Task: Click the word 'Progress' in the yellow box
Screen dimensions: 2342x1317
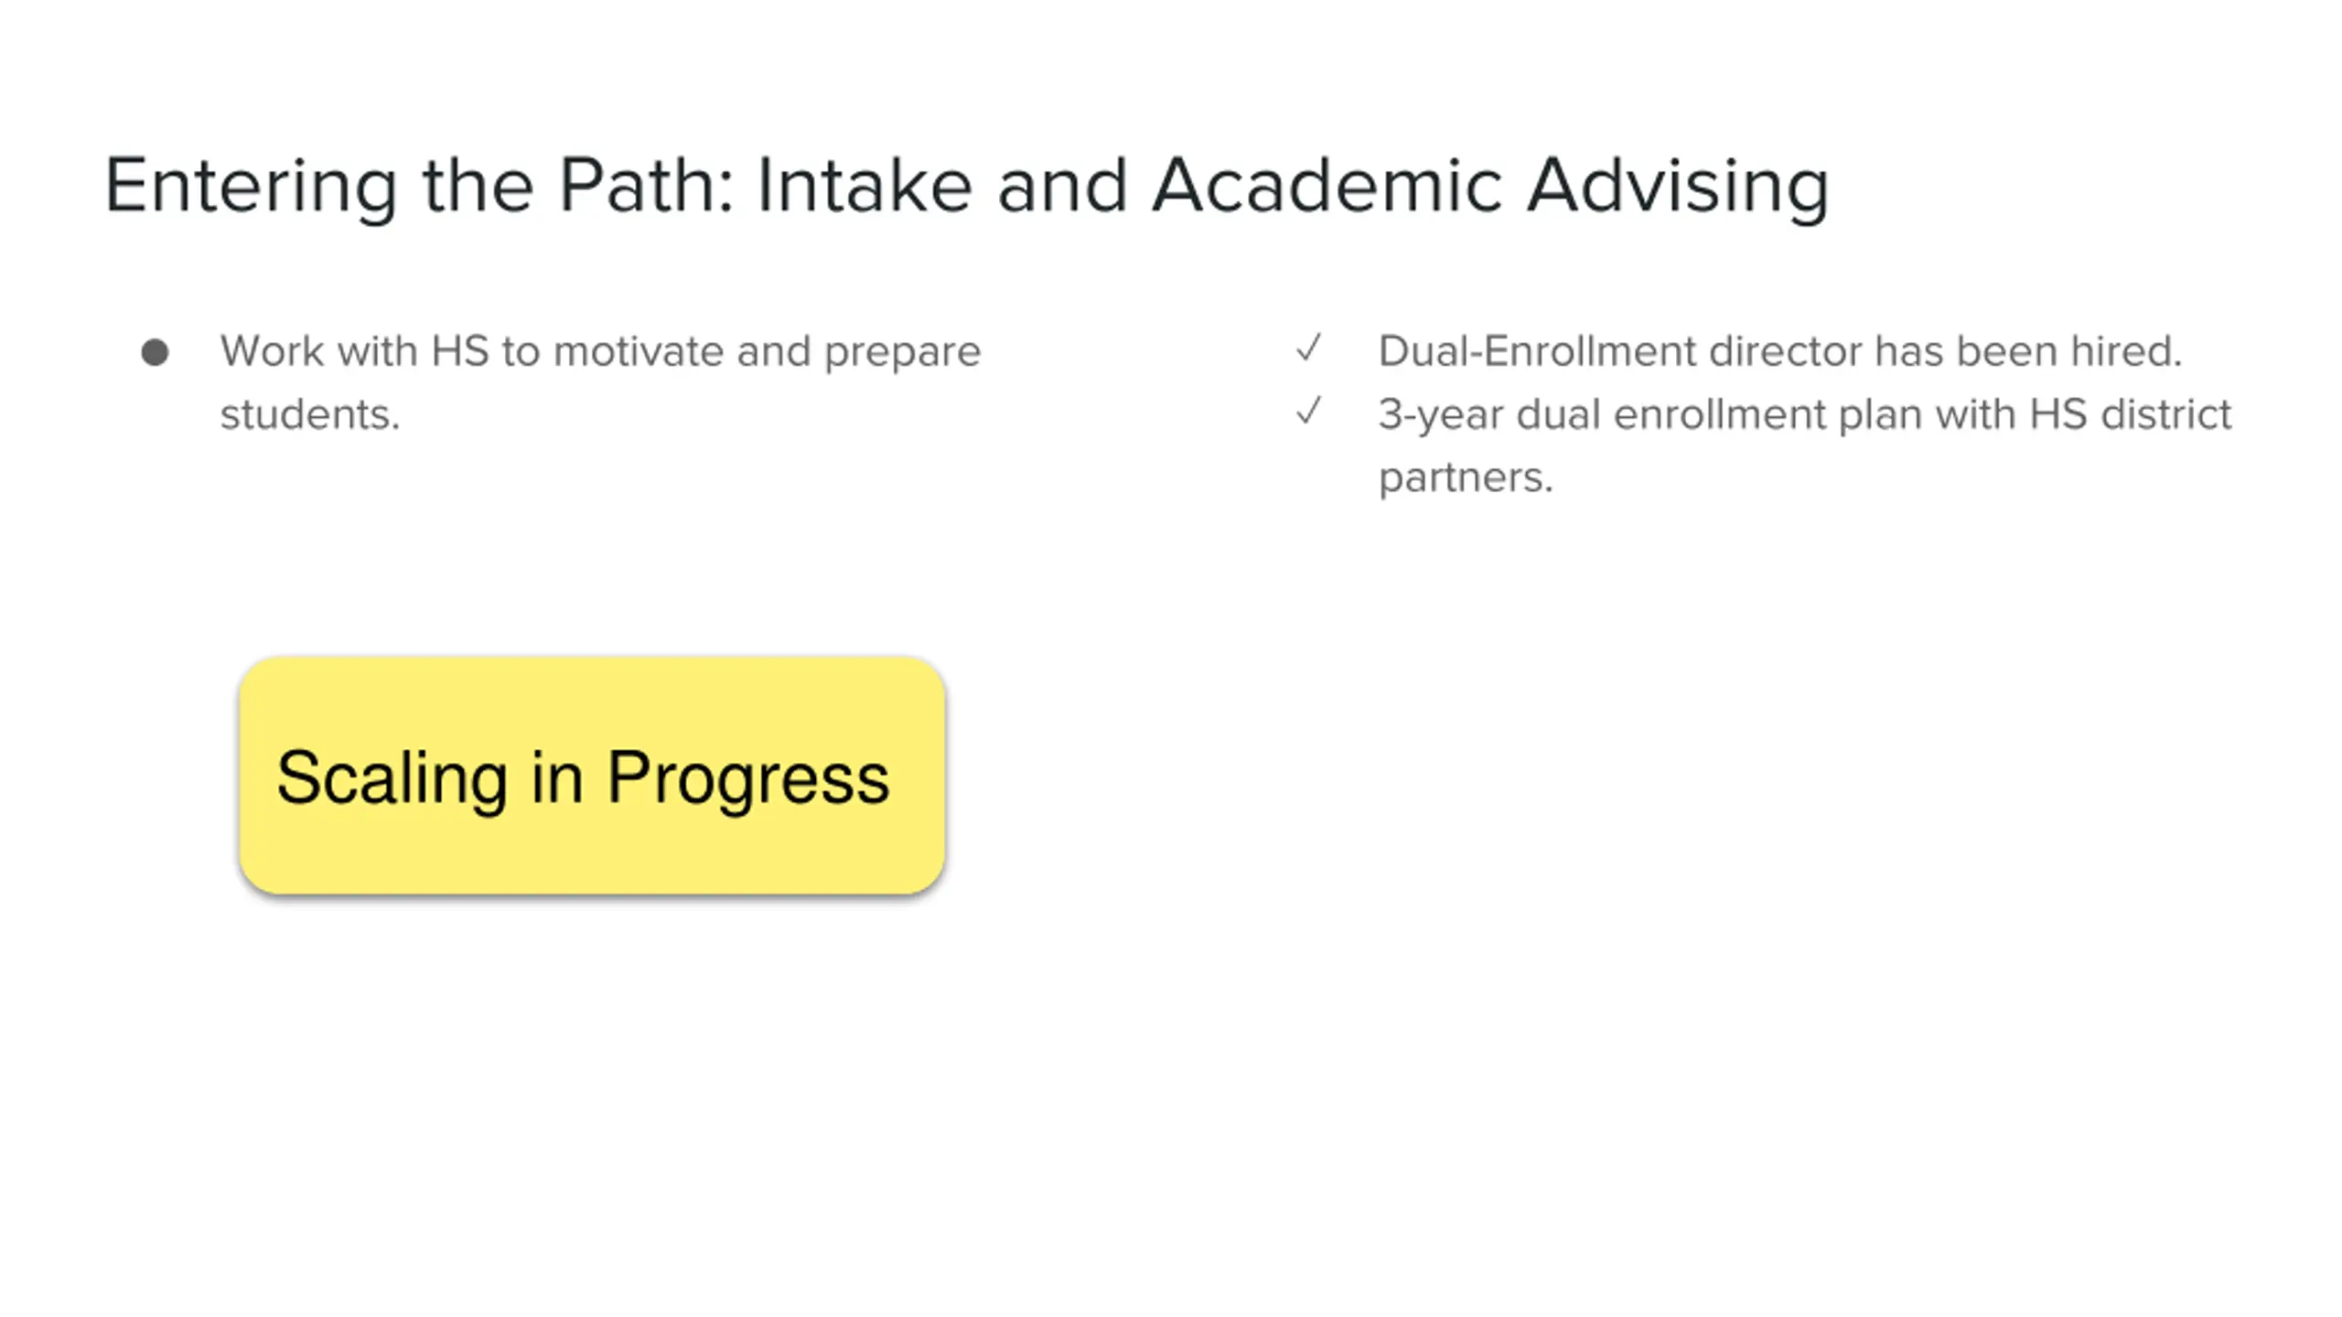Action: tap(747, 778)
